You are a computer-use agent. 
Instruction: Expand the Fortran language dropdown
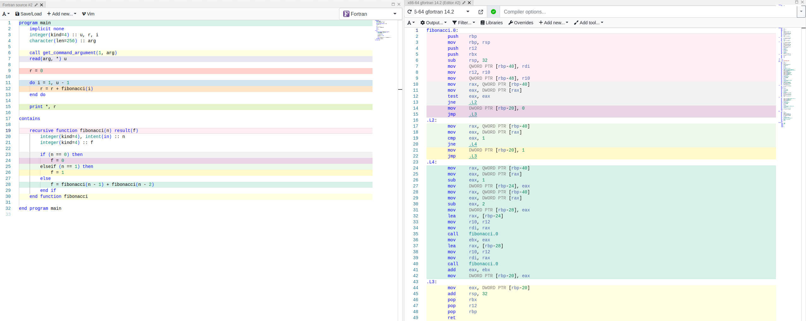(x=370, y=14)
